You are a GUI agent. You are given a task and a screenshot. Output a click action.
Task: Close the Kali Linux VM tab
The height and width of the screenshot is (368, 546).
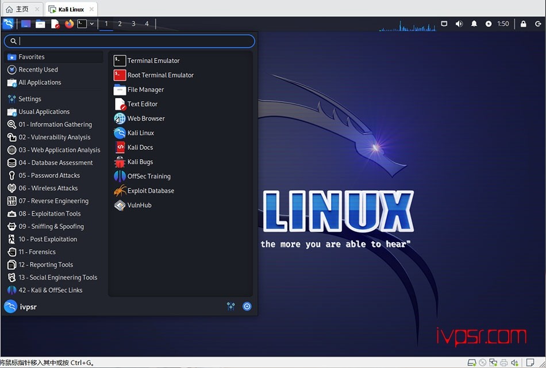pyautogui.click(x=91, y=9)
